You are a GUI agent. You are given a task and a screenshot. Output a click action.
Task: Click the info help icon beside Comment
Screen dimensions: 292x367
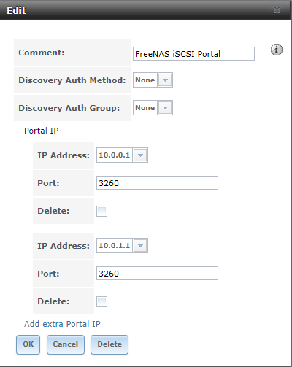pyautogui.click(x=277, y=50)
